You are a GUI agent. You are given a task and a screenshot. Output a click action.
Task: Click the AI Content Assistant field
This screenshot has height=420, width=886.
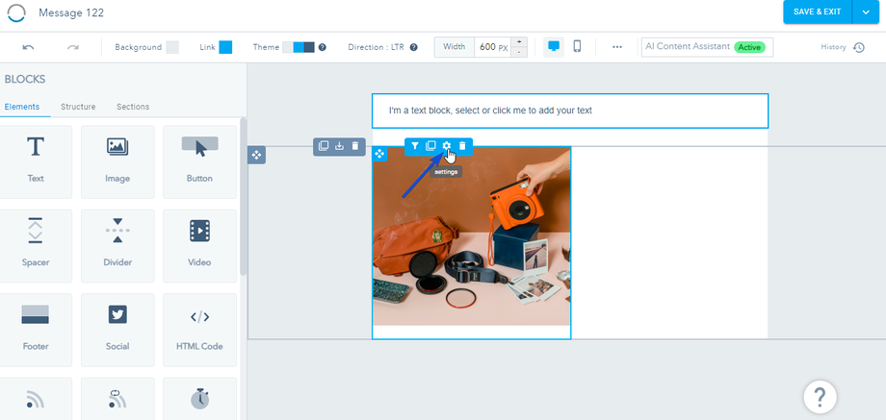pyautogui.click(x=707, y=47)
